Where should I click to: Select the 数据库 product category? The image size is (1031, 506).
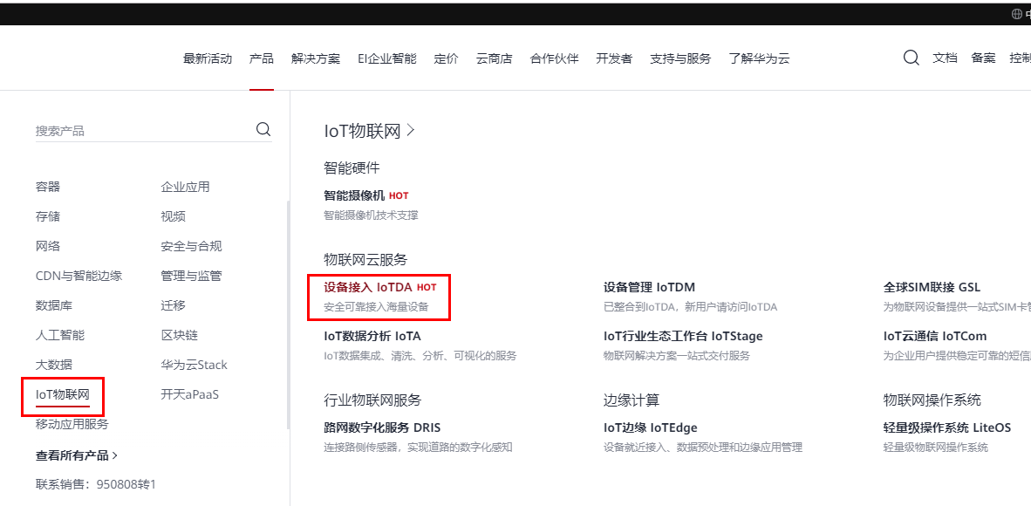click(x=54, y=305)
